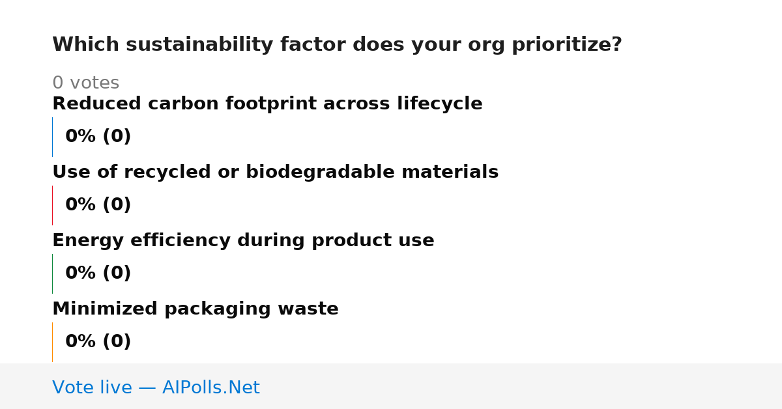Image resolution: width=782 pixels, height=409 pixels.
Task: Click the blue result bar for carbon footprint
Action: tap(52, 137)
